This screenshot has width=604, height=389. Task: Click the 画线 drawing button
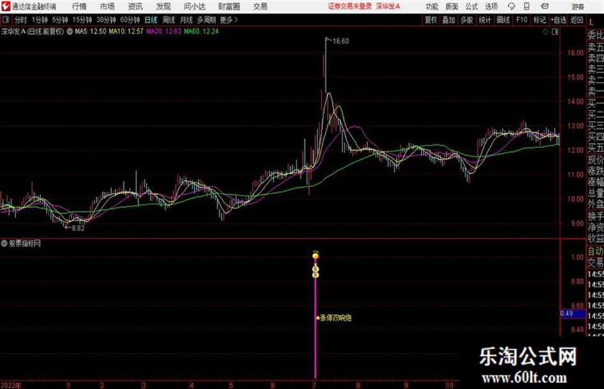click(x=504, y=20)
